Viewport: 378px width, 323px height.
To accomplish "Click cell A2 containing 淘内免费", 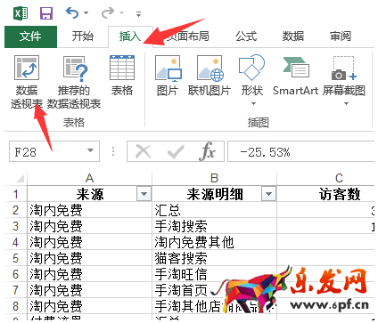I will coord(89,210).
